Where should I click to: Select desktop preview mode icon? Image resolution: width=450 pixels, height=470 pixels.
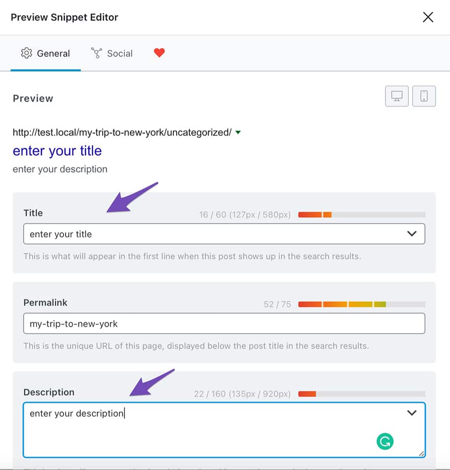click(397, 96)
